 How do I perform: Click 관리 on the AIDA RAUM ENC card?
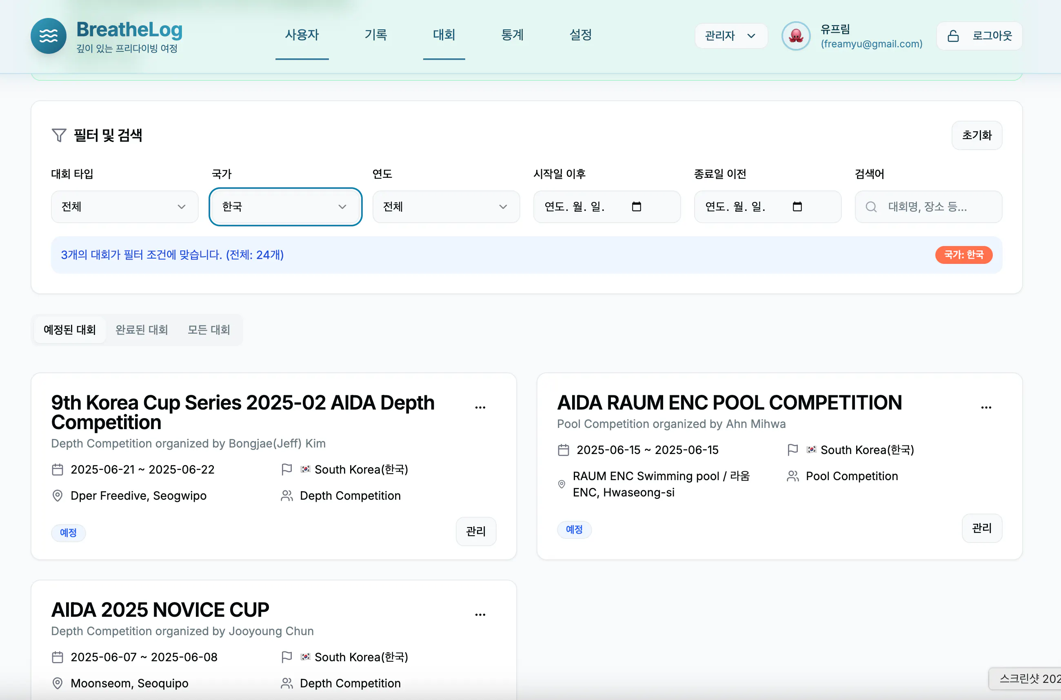coord(981,528)
